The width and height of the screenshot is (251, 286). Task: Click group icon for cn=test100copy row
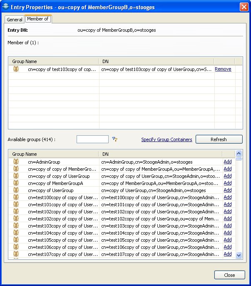[16, 197]
